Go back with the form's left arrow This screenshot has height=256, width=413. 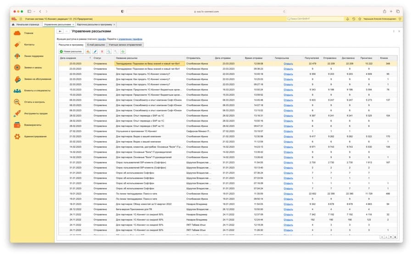pyautogui.click(x=60, y=31)
